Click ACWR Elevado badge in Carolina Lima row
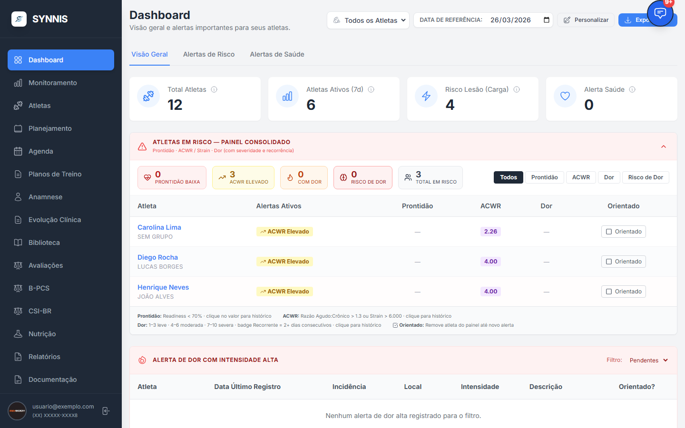This screenshot has width=685, height=428. click(284, 232)
